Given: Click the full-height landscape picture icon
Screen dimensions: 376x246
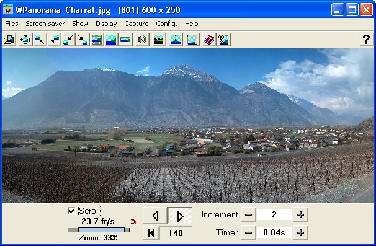Looking at the screenshot, I should point(111,40).
